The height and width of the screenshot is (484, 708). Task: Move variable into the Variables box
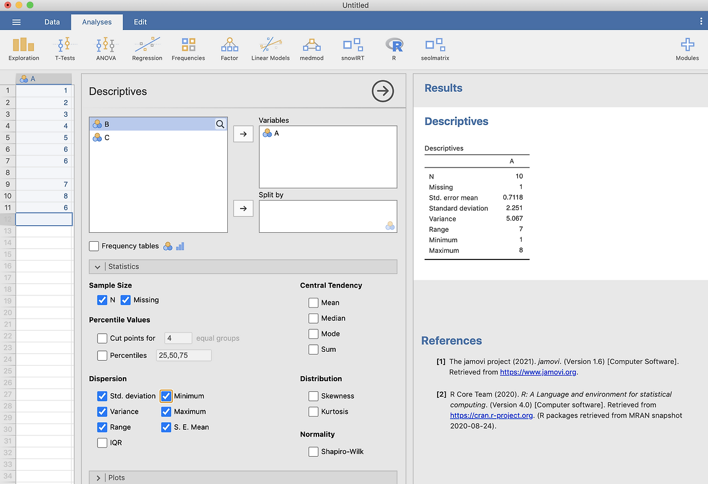(x=243, y=134)
